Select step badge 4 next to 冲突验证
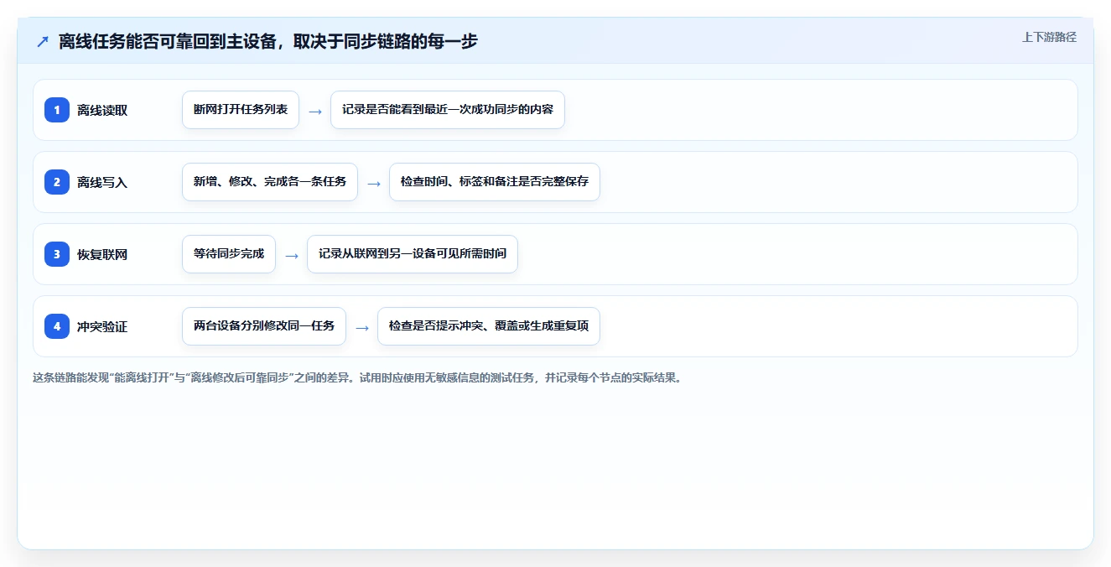The height and width of the screenshot is (567, 1111). coord(57,326)
